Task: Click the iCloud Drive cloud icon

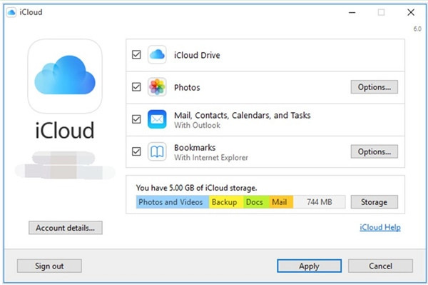Action: (x=157, y=55)
